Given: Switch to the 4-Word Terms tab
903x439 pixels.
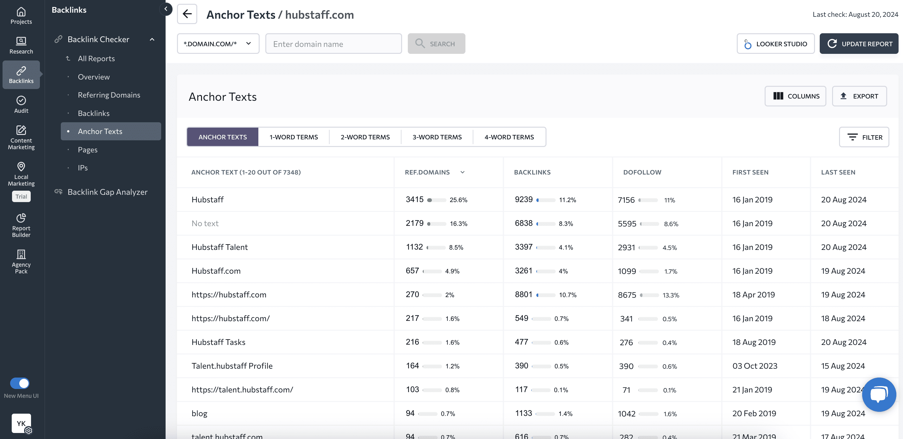Looking at the screenshot, I should [x=509, y=137].
